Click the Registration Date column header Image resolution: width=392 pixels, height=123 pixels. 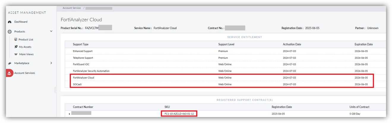point(282,107)
